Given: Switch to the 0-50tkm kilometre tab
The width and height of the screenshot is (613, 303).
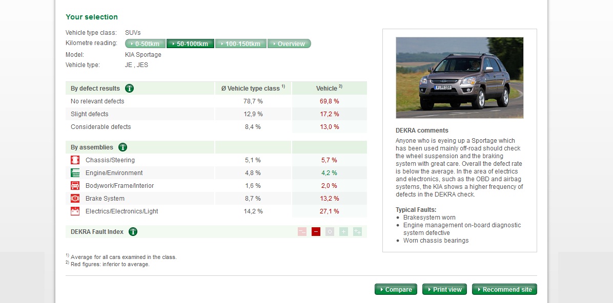Looking at the screenshot, I should (146, 44).
